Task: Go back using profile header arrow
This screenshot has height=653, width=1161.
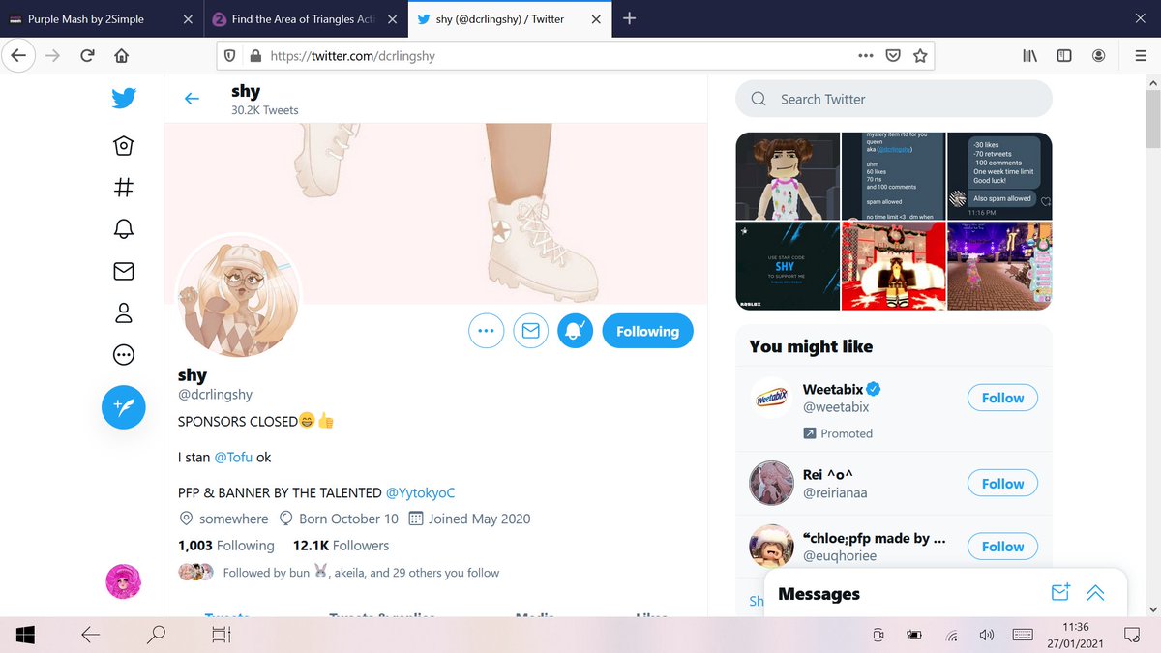Action: click(x=192, y=98)
